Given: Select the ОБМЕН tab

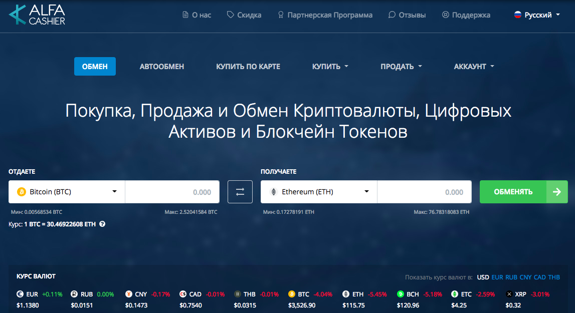Looking at the screenshot, I should point(95,66).
